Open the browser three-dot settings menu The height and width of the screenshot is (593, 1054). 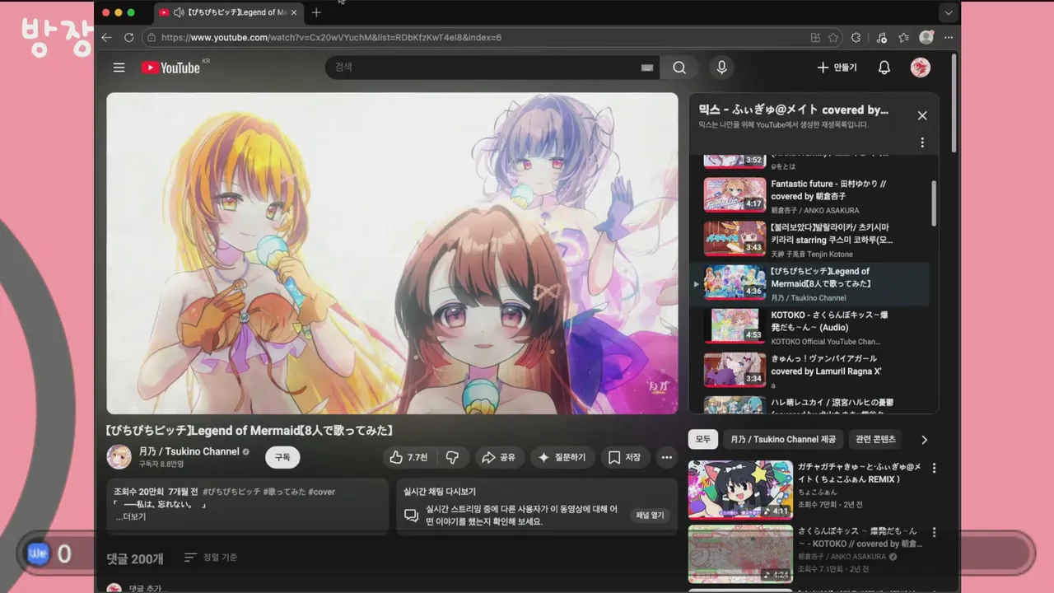pos(949,38)
